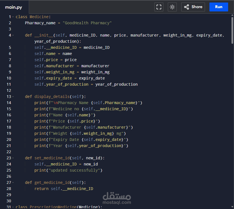Fold the get_medicine_id method arrow
The width and height of the screenshot is (234, 209).
coord(13,182)
